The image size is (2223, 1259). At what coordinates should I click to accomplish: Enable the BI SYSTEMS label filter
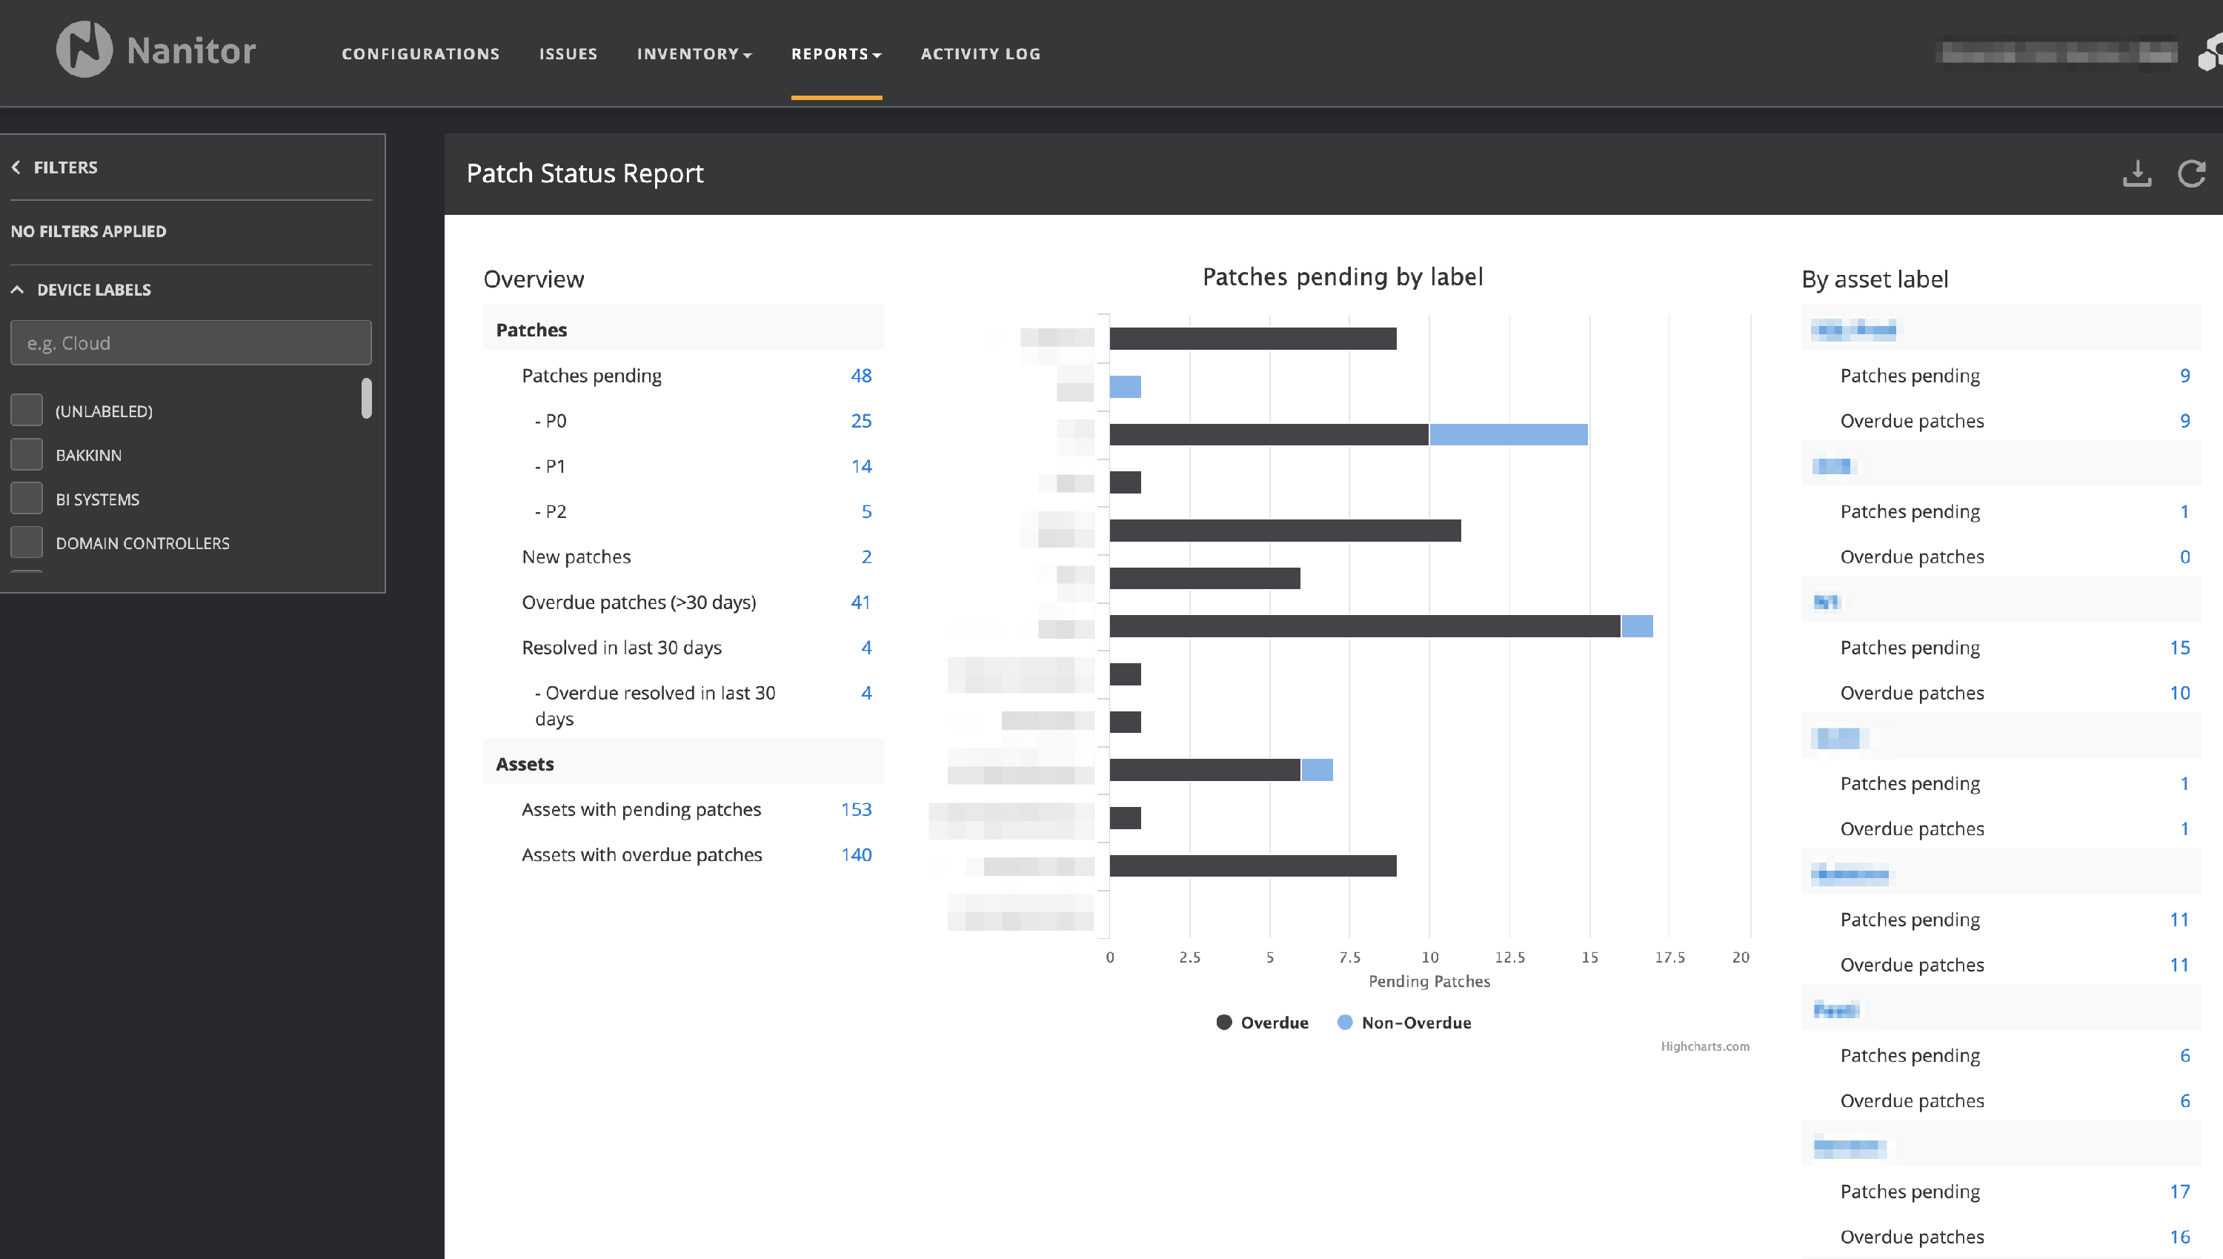click(27, 499)
